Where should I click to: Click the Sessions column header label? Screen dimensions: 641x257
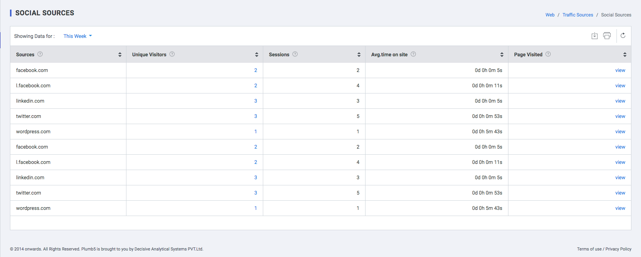coord(279,55)
